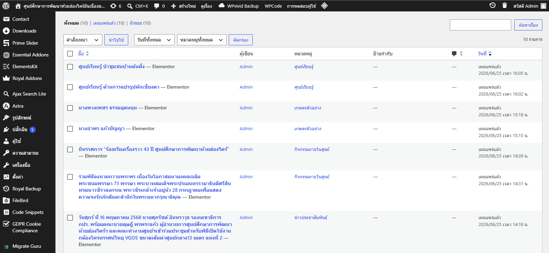This screenshot has height=253, width=549.
Task: Click the WPvivid Backup cloud icon
Action: click(221, 6)
